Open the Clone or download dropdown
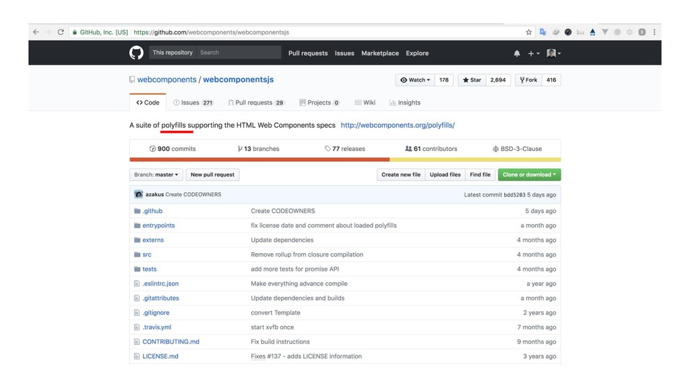 529,174
